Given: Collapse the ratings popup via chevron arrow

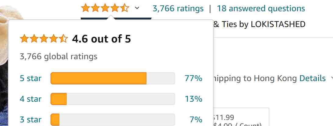Looking at the screenshot, I should 137,8.
